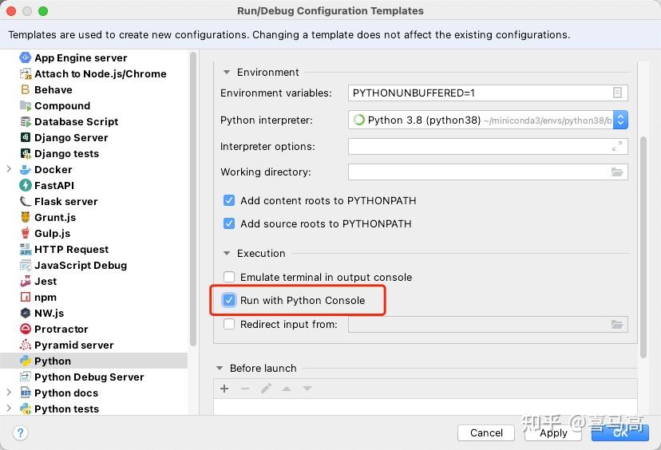Viewport: 661px width, 450px height.
Task: Open the environment variables editor icon
Action: [617, 93]
